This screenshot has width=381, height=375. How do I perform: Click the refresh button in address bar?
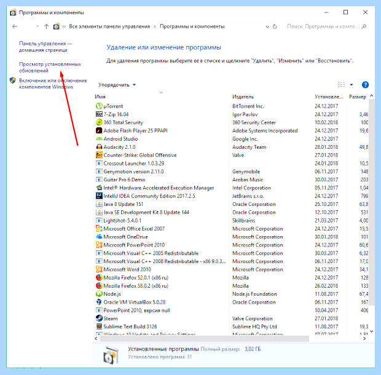275,26
